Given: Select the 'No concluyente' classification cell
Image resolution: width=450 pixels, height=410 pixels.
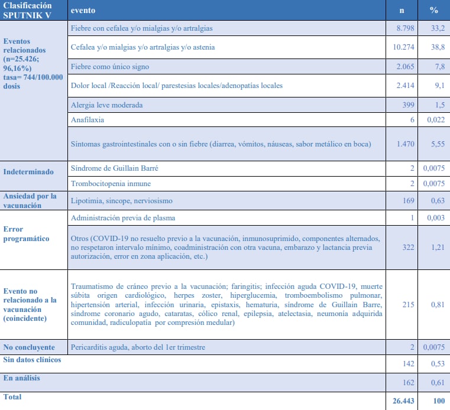Looking at the screenshot, I should (30, 347).
